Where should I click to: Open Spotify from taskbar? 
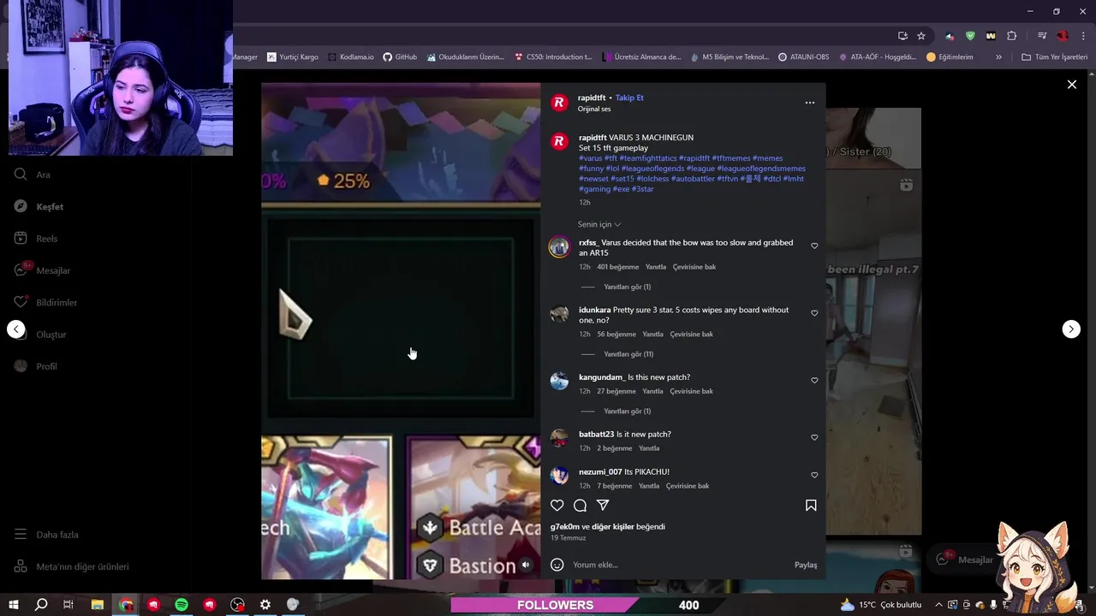pyautogui.click(x=182, y=605)
